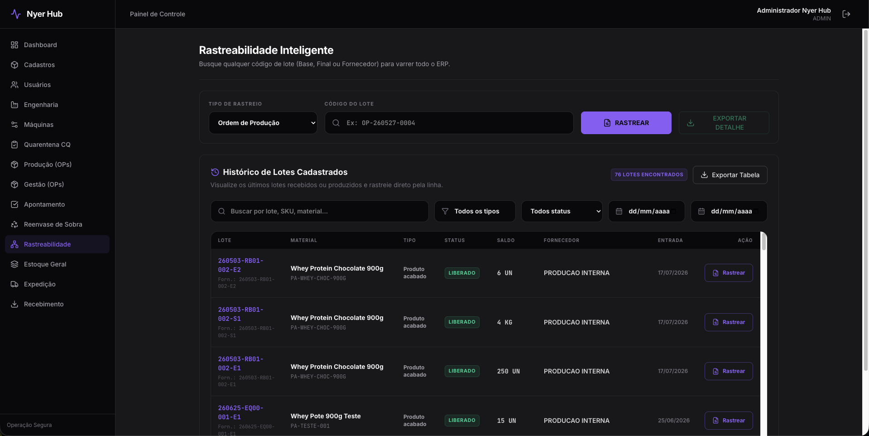This screenshot has height=436, width=869.
Task: Open Engenharia sidebar item
Action: pos(57,105)
